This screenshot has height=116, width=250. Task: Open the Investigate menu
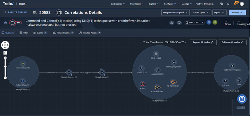[137, 4]
